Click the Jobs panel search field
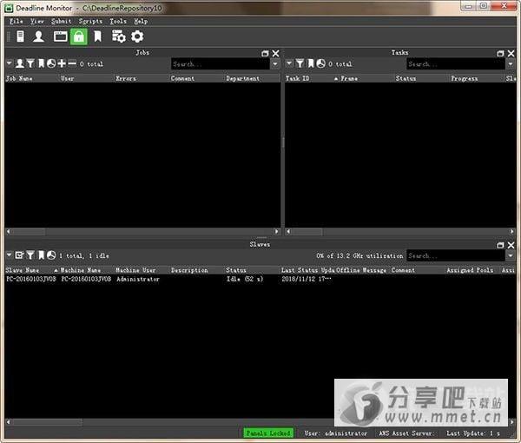This screenshot has width=521, height=443. tap(221, 63)
